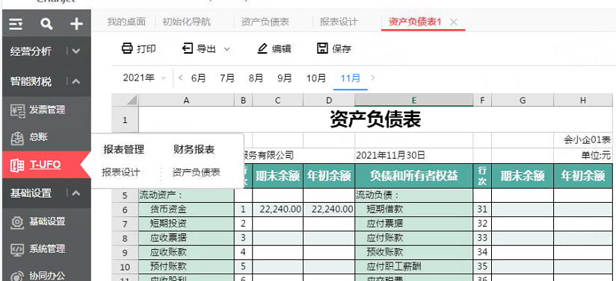
Task: Click the 协同办公 icon
Action: point(17,276)
